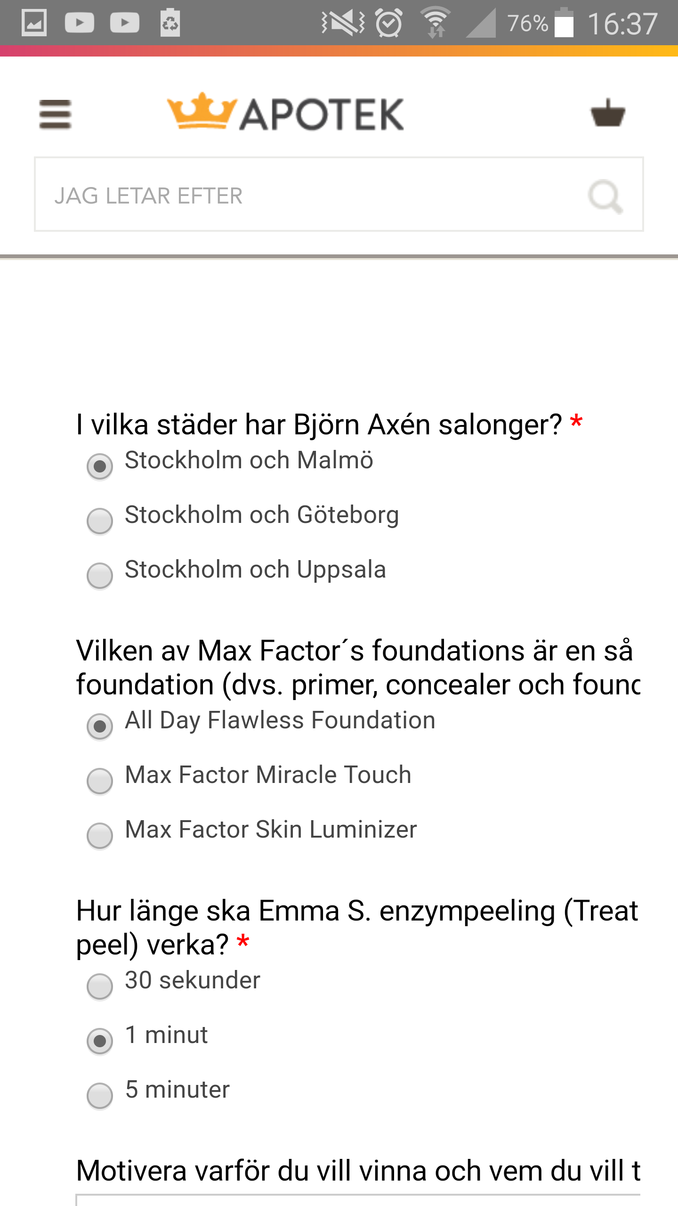Choose Max Factor Miracle Touch
The image size is (678, 1206).
[x=100, y=781]
